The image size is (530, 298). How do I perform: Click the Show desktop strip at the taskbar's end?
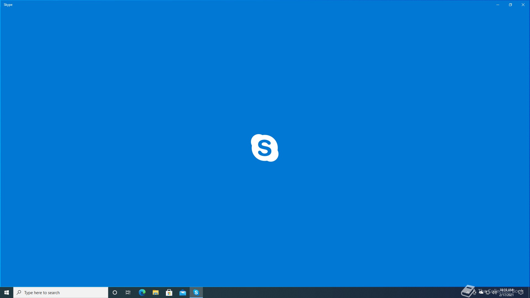[529, 292]
